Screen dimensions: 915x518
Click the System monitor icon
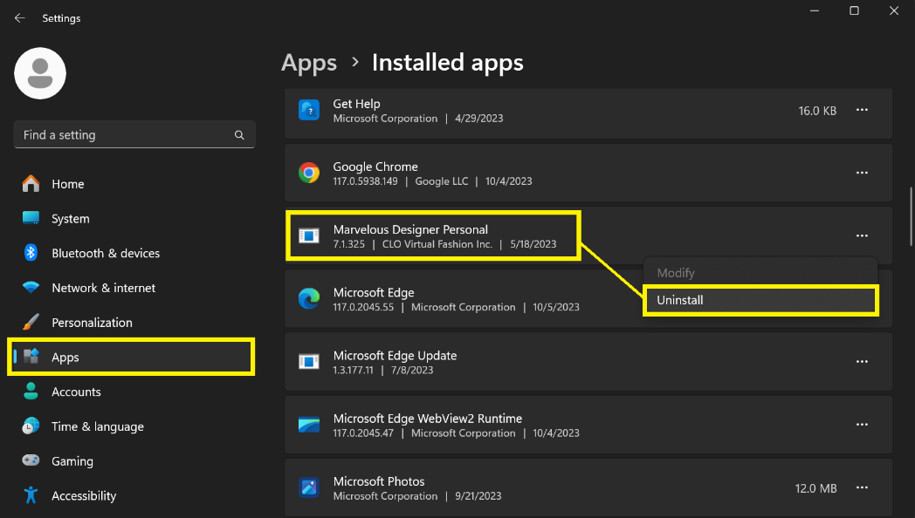pos(31,219)
